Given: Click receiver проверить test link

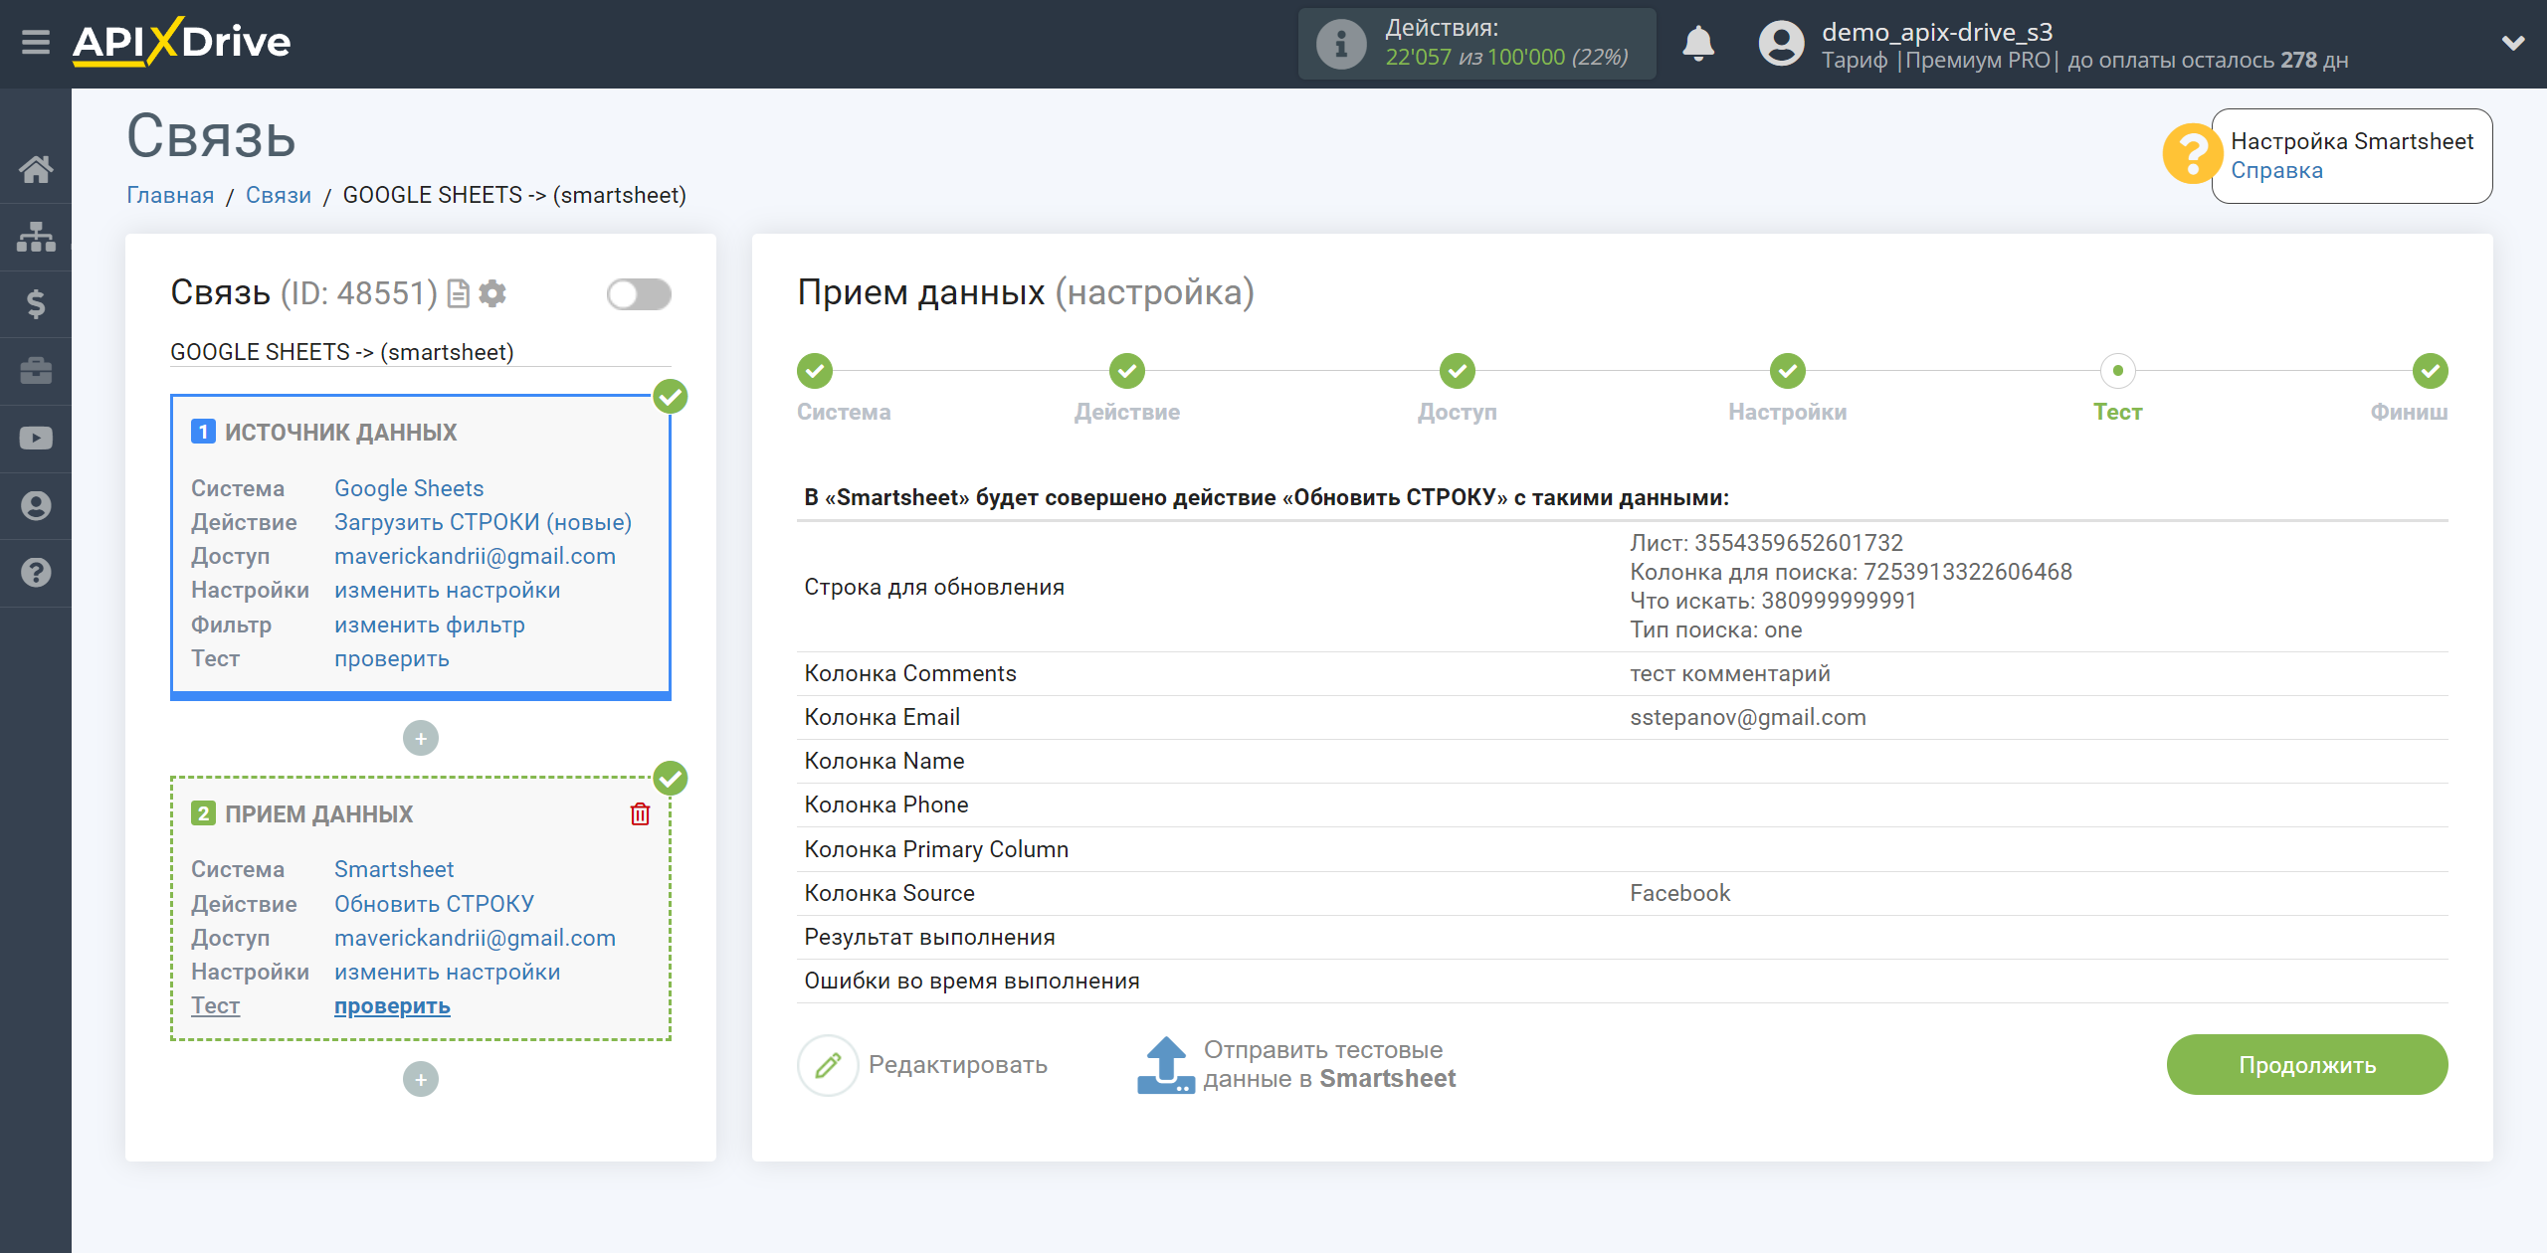Looking at the screenshot, I should click(392, 1006).
